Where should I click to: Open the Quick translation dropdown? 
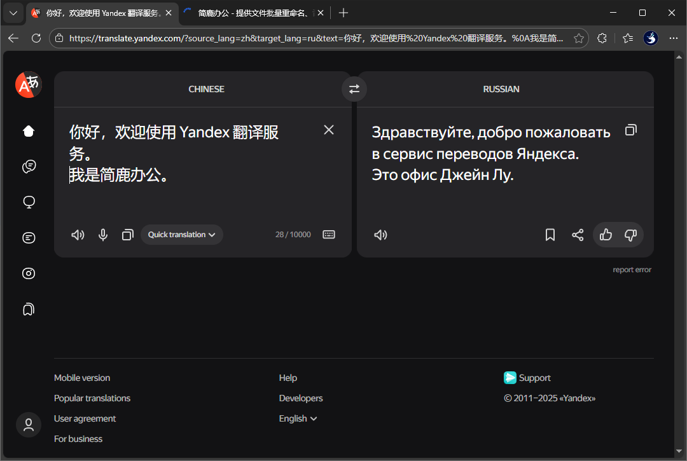(x=181, y=235)
